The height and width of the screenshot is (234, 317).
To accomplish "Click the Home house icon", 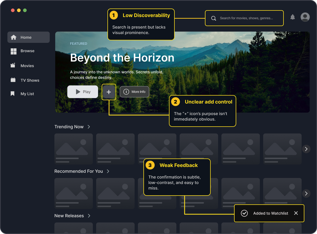I will point(13,37).
